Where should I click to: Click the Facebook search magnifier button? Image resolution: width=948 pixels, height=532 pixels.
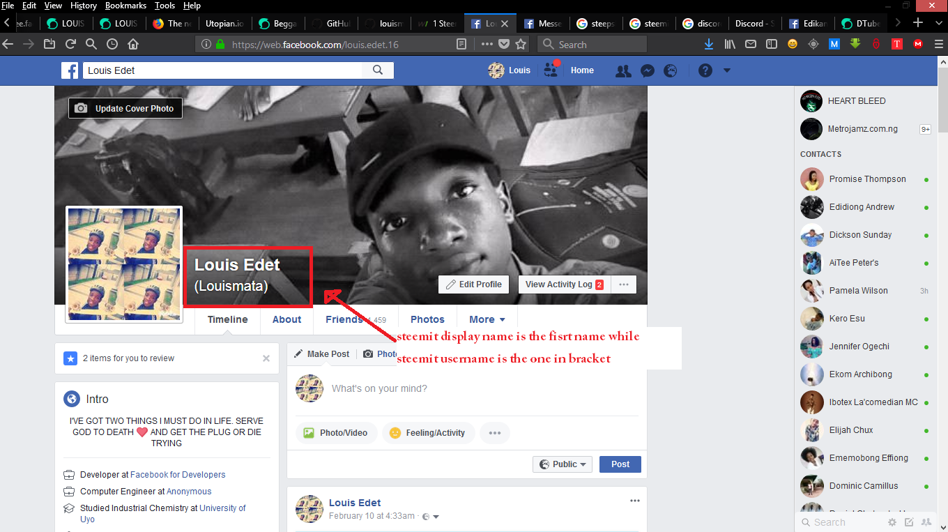[378, 70]
